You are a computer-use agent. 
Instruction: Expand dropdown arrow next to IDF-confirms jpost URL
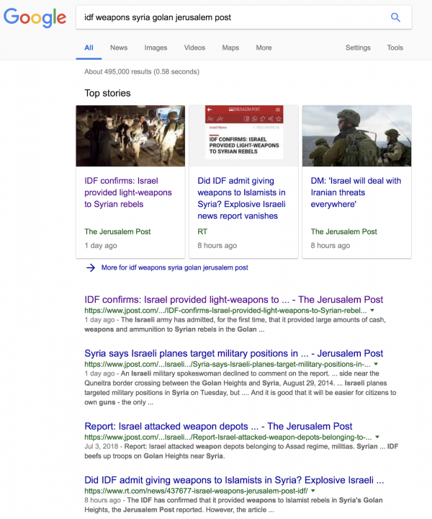pyautogui.click(x=372, y=311)
